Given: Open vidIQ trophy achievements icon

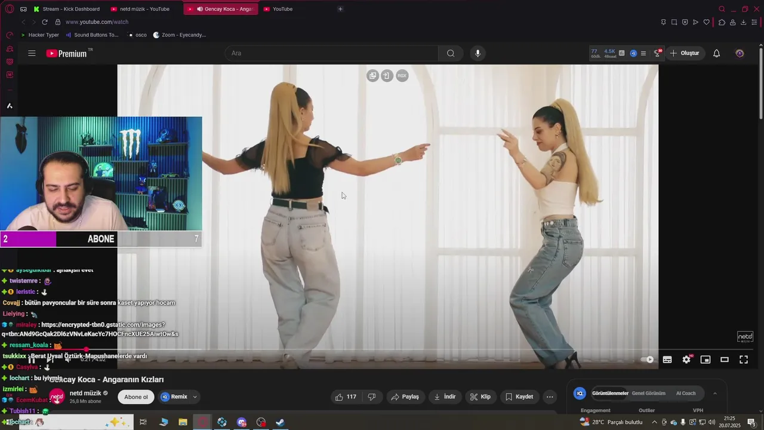Looking at the screenshot, I should tap(657, 53).
